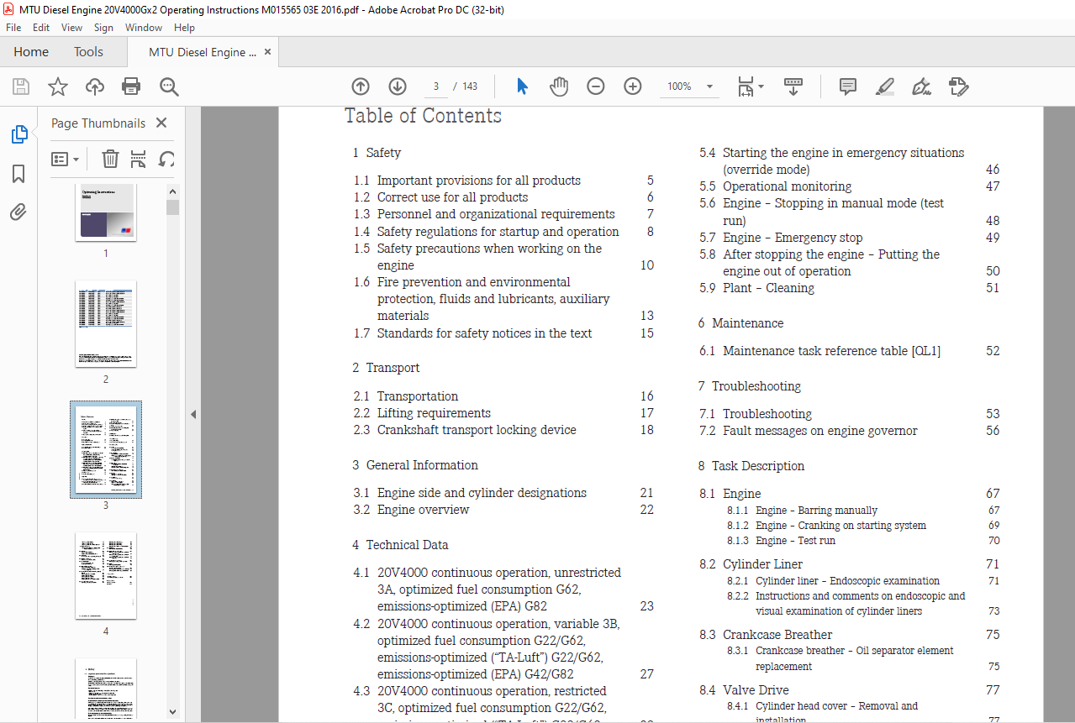Click 'Fault messages on engine governor' entry

point(820,431)
